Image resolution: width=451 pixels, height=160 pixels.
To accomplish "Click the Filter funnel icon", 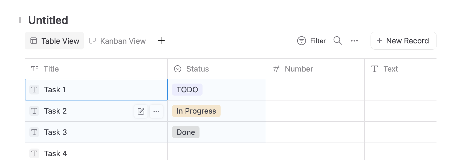I will (x=302, y=41).
